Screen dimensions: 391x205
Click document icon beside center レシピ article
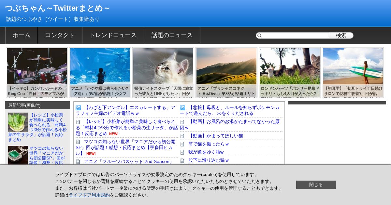pos(78,122)
